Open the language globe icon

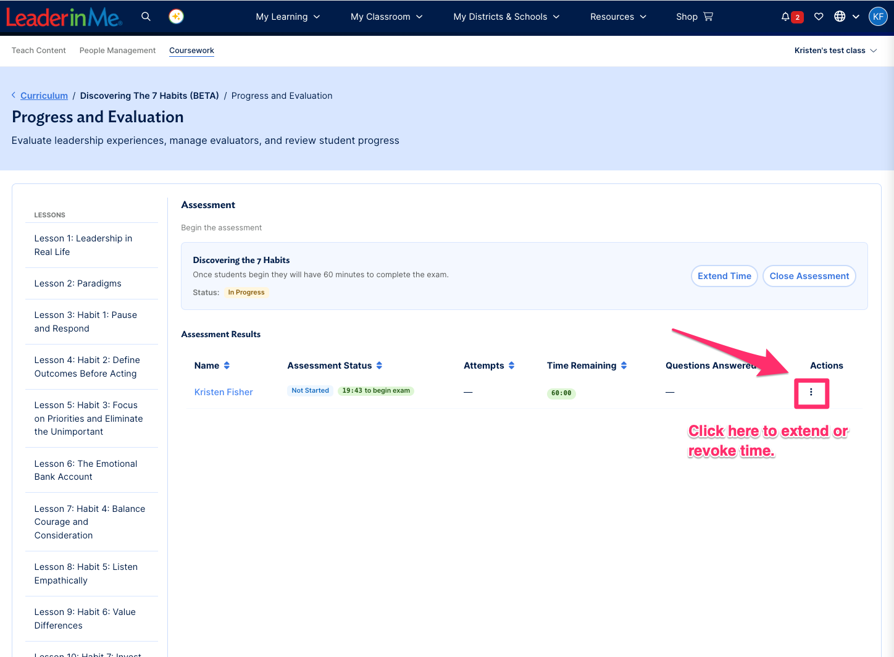tap(840, 17)
